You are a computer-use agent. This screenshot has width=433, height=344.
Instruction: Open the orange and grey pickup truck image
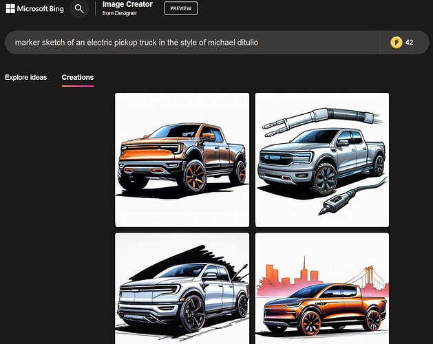182,160
